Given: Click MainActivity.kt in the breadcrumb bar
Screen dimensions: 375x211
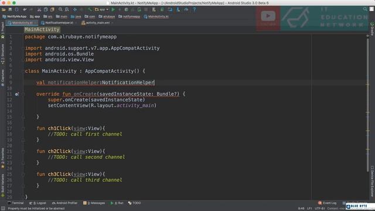Looking at the screenshot, I should (156, 16).
